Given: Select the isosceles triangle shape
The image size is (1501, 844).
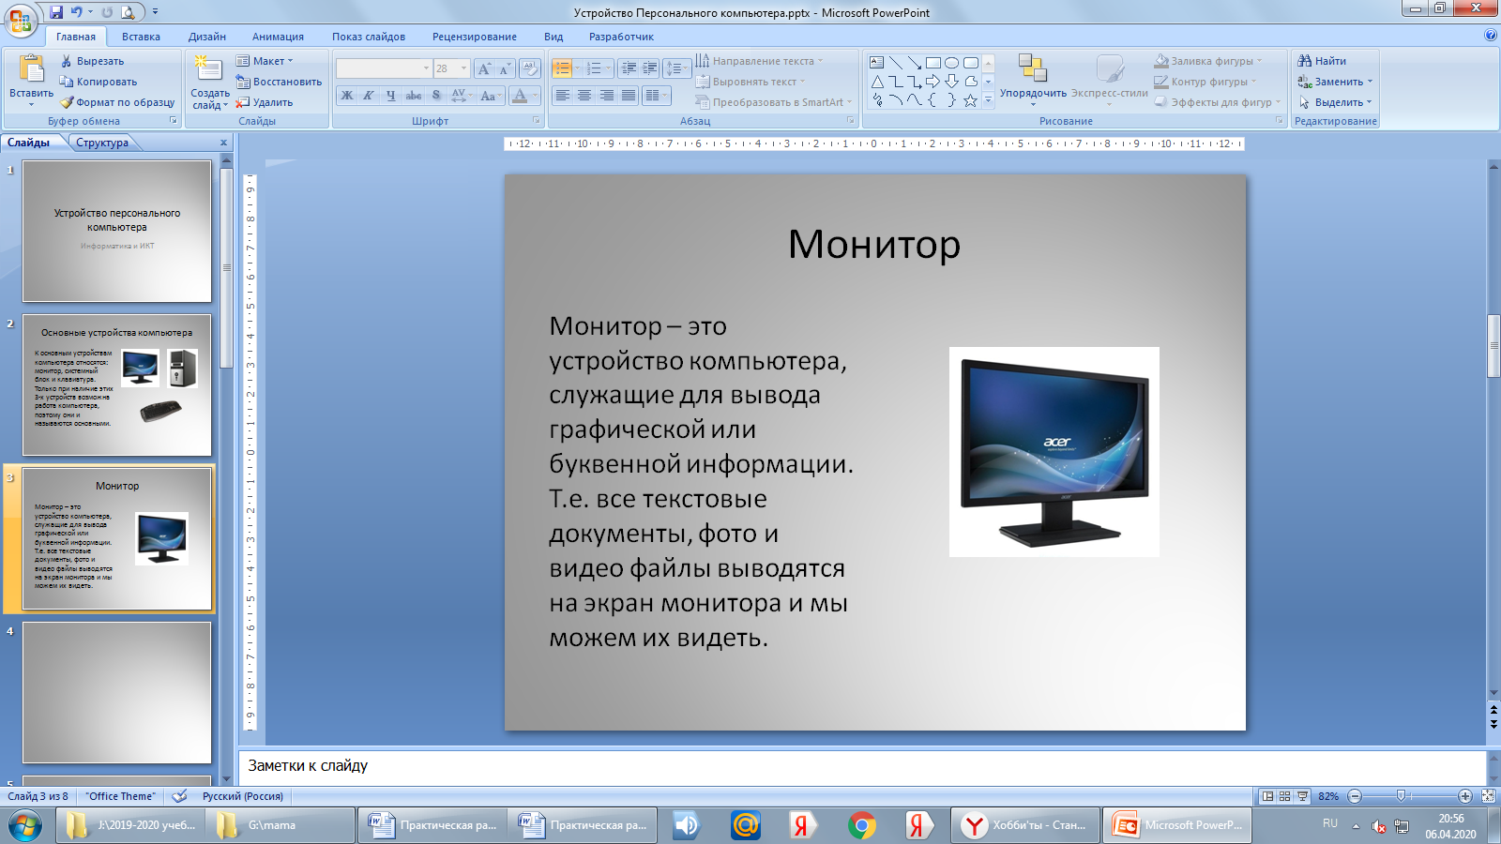Looking at the screenshot, I should [876, 82].
